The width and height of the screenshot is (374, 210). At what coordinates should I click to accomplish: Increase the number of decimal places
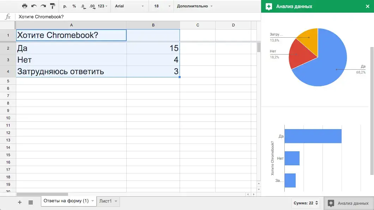92,6
